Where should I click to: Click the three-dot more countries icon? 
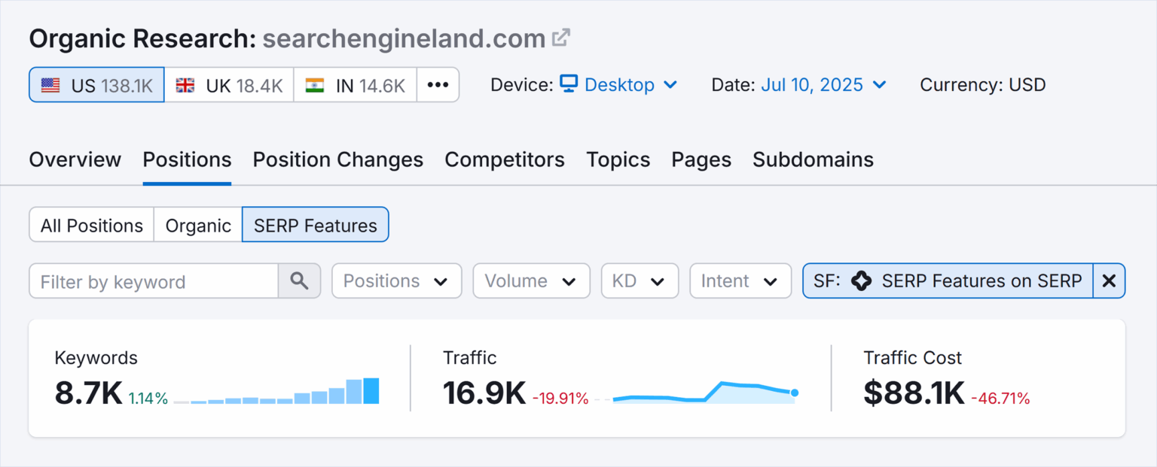(438, 85)
